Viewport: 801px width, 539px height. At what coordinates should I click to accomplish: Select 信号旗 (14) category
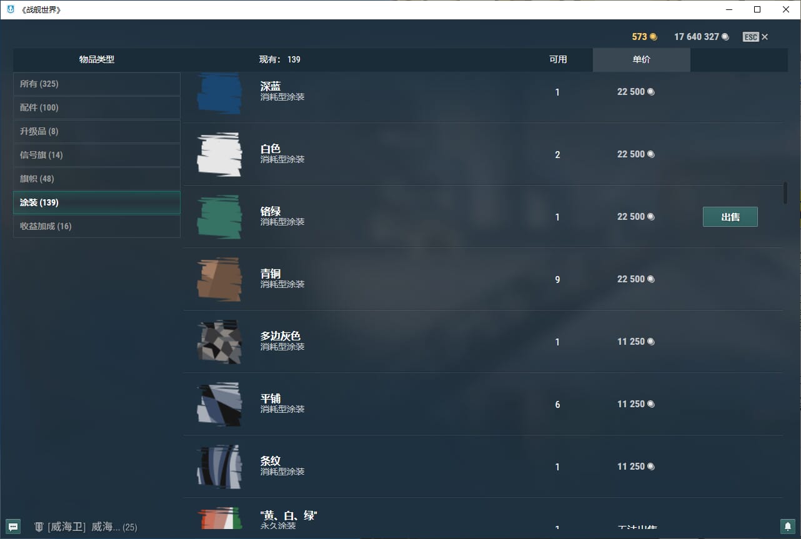coord(97,155)
